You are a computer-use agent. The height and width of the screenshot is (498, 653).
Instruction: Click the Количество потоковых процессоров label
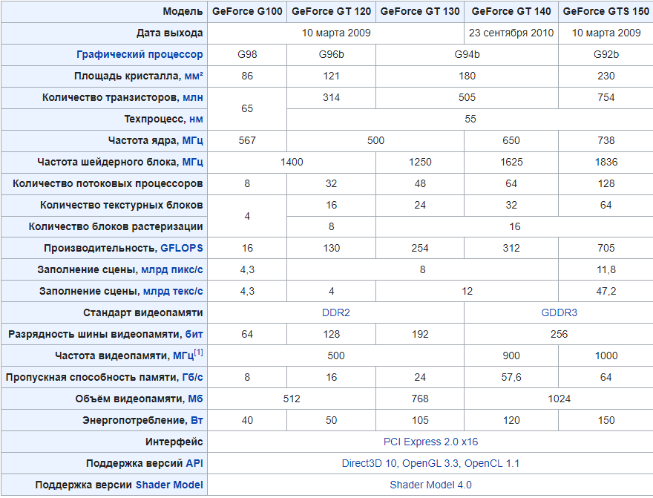104,183
